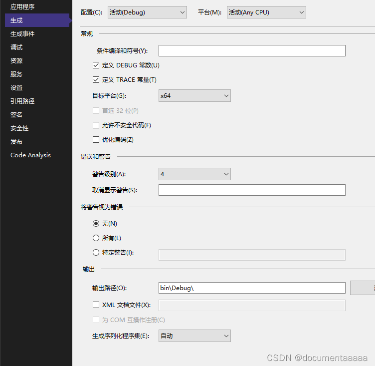Open the Code Analysis page

click(30, 155)
